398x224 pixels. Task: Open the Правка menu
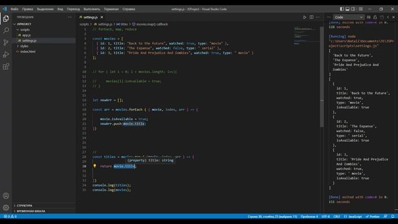(x=27, y=9)
